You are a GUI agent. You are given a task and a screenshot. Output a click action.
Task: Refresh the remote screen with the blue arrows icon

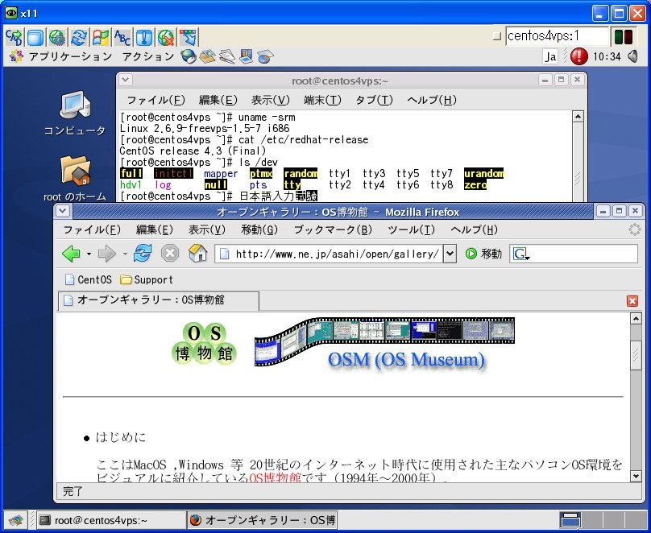click(79, 37)
